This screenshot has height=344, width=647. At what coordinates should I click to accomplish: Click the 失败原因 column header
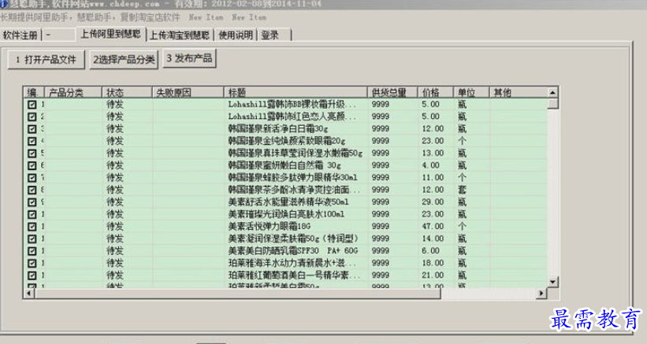tap(188, 92)
